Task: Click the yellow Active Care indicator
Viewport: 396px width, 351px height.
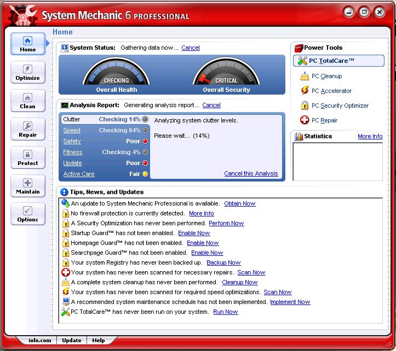Action: point(145,174)
